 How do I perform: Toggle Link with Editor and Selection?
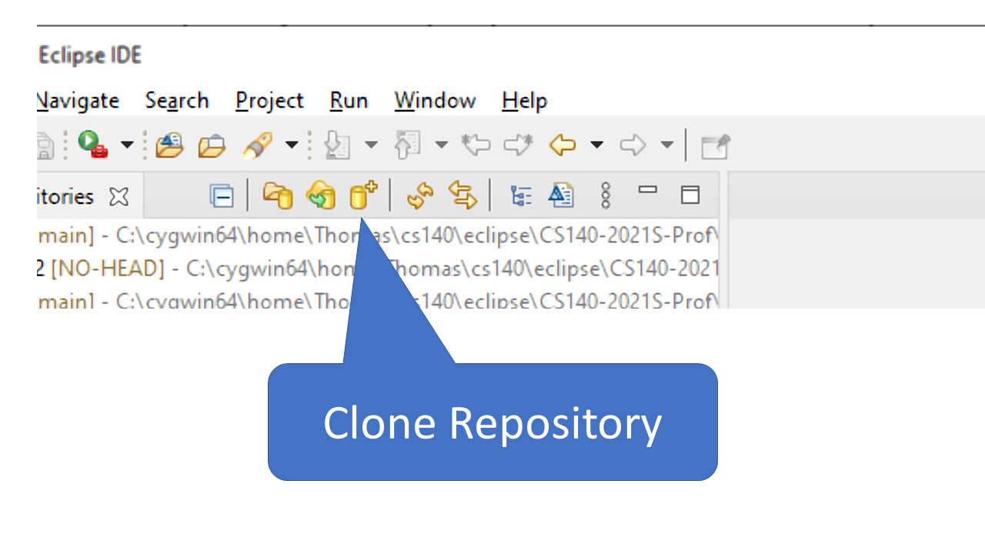pyautogui.click(x=463, y=196)
